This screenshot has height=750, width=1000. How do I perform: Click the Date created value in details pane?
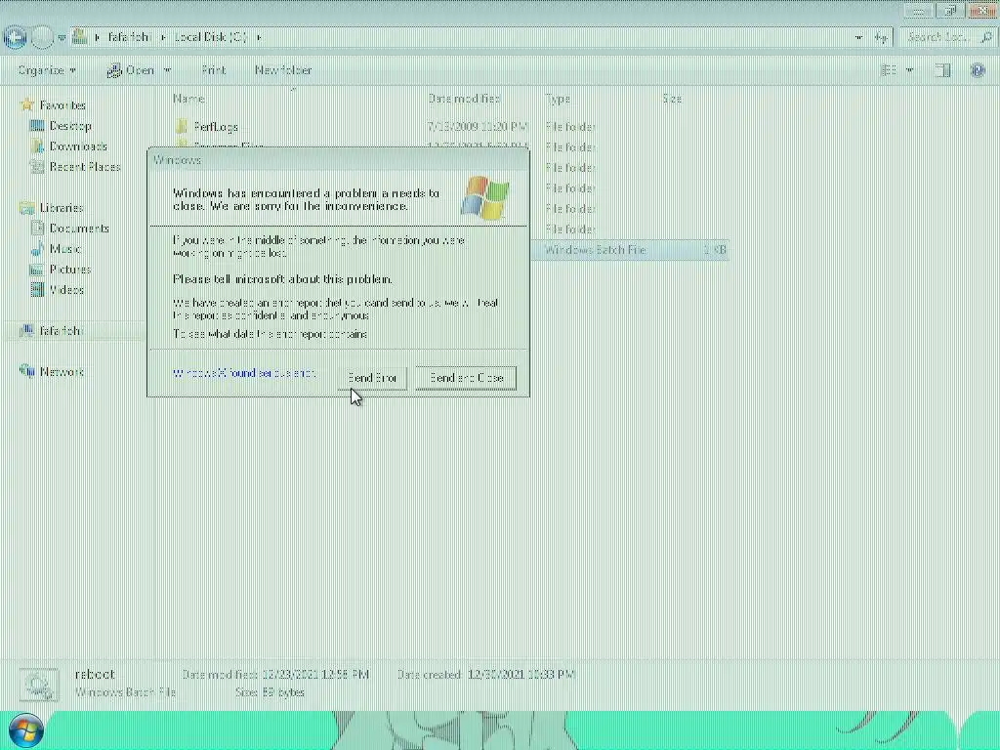coord(521,674)
